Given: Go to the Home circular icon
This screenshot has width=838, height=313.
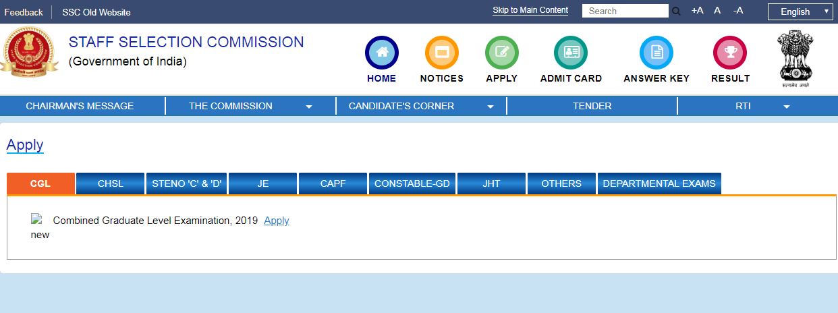Looking at the screenshot, I should tap(382, 53).
